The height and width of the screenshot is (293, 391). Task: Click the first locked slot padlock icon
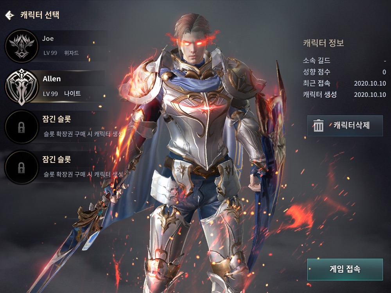coord(22,127)
